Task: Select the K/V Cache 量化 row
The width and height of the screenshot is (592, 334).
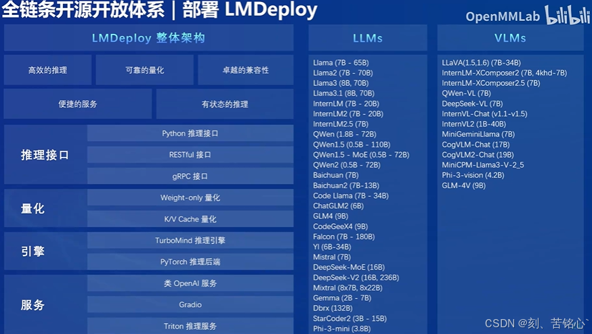Action: click(x=190, y=219)
